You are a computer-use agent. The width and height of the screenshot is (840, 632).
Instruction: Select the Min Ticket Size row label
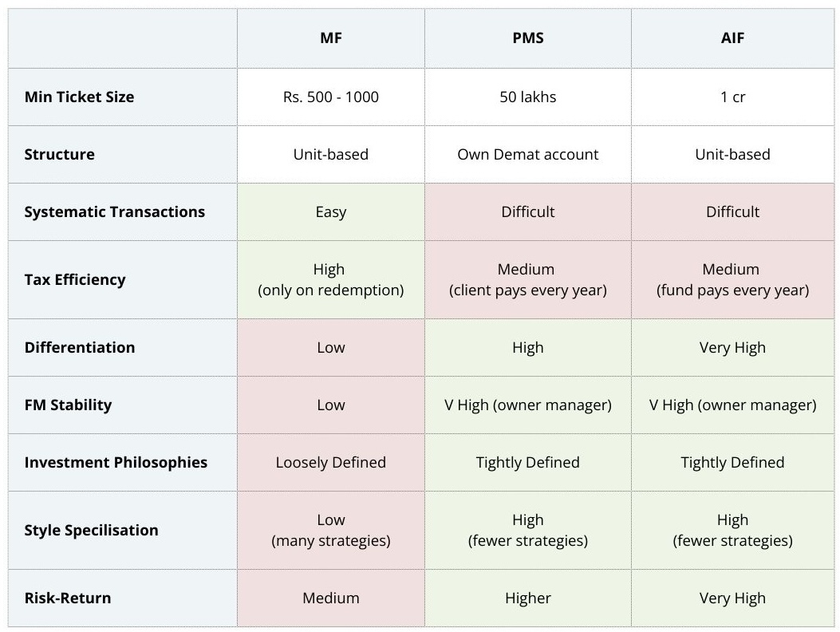pyautogui.click(x=79, y=97)
